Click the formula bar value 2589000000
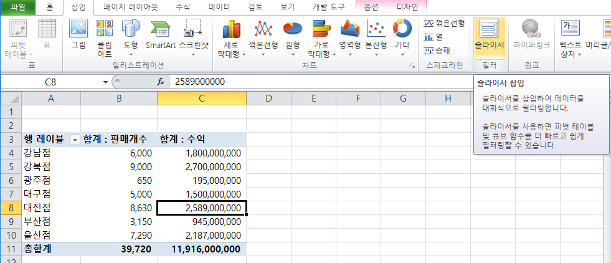This screenshot has width=611, height=263. coord(199,82)
